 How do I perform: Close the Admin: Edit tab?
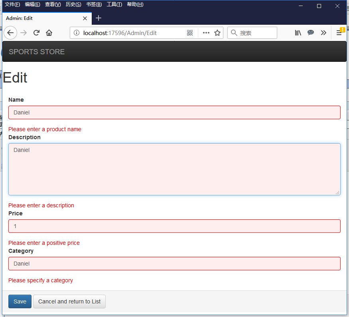[85, 18]
